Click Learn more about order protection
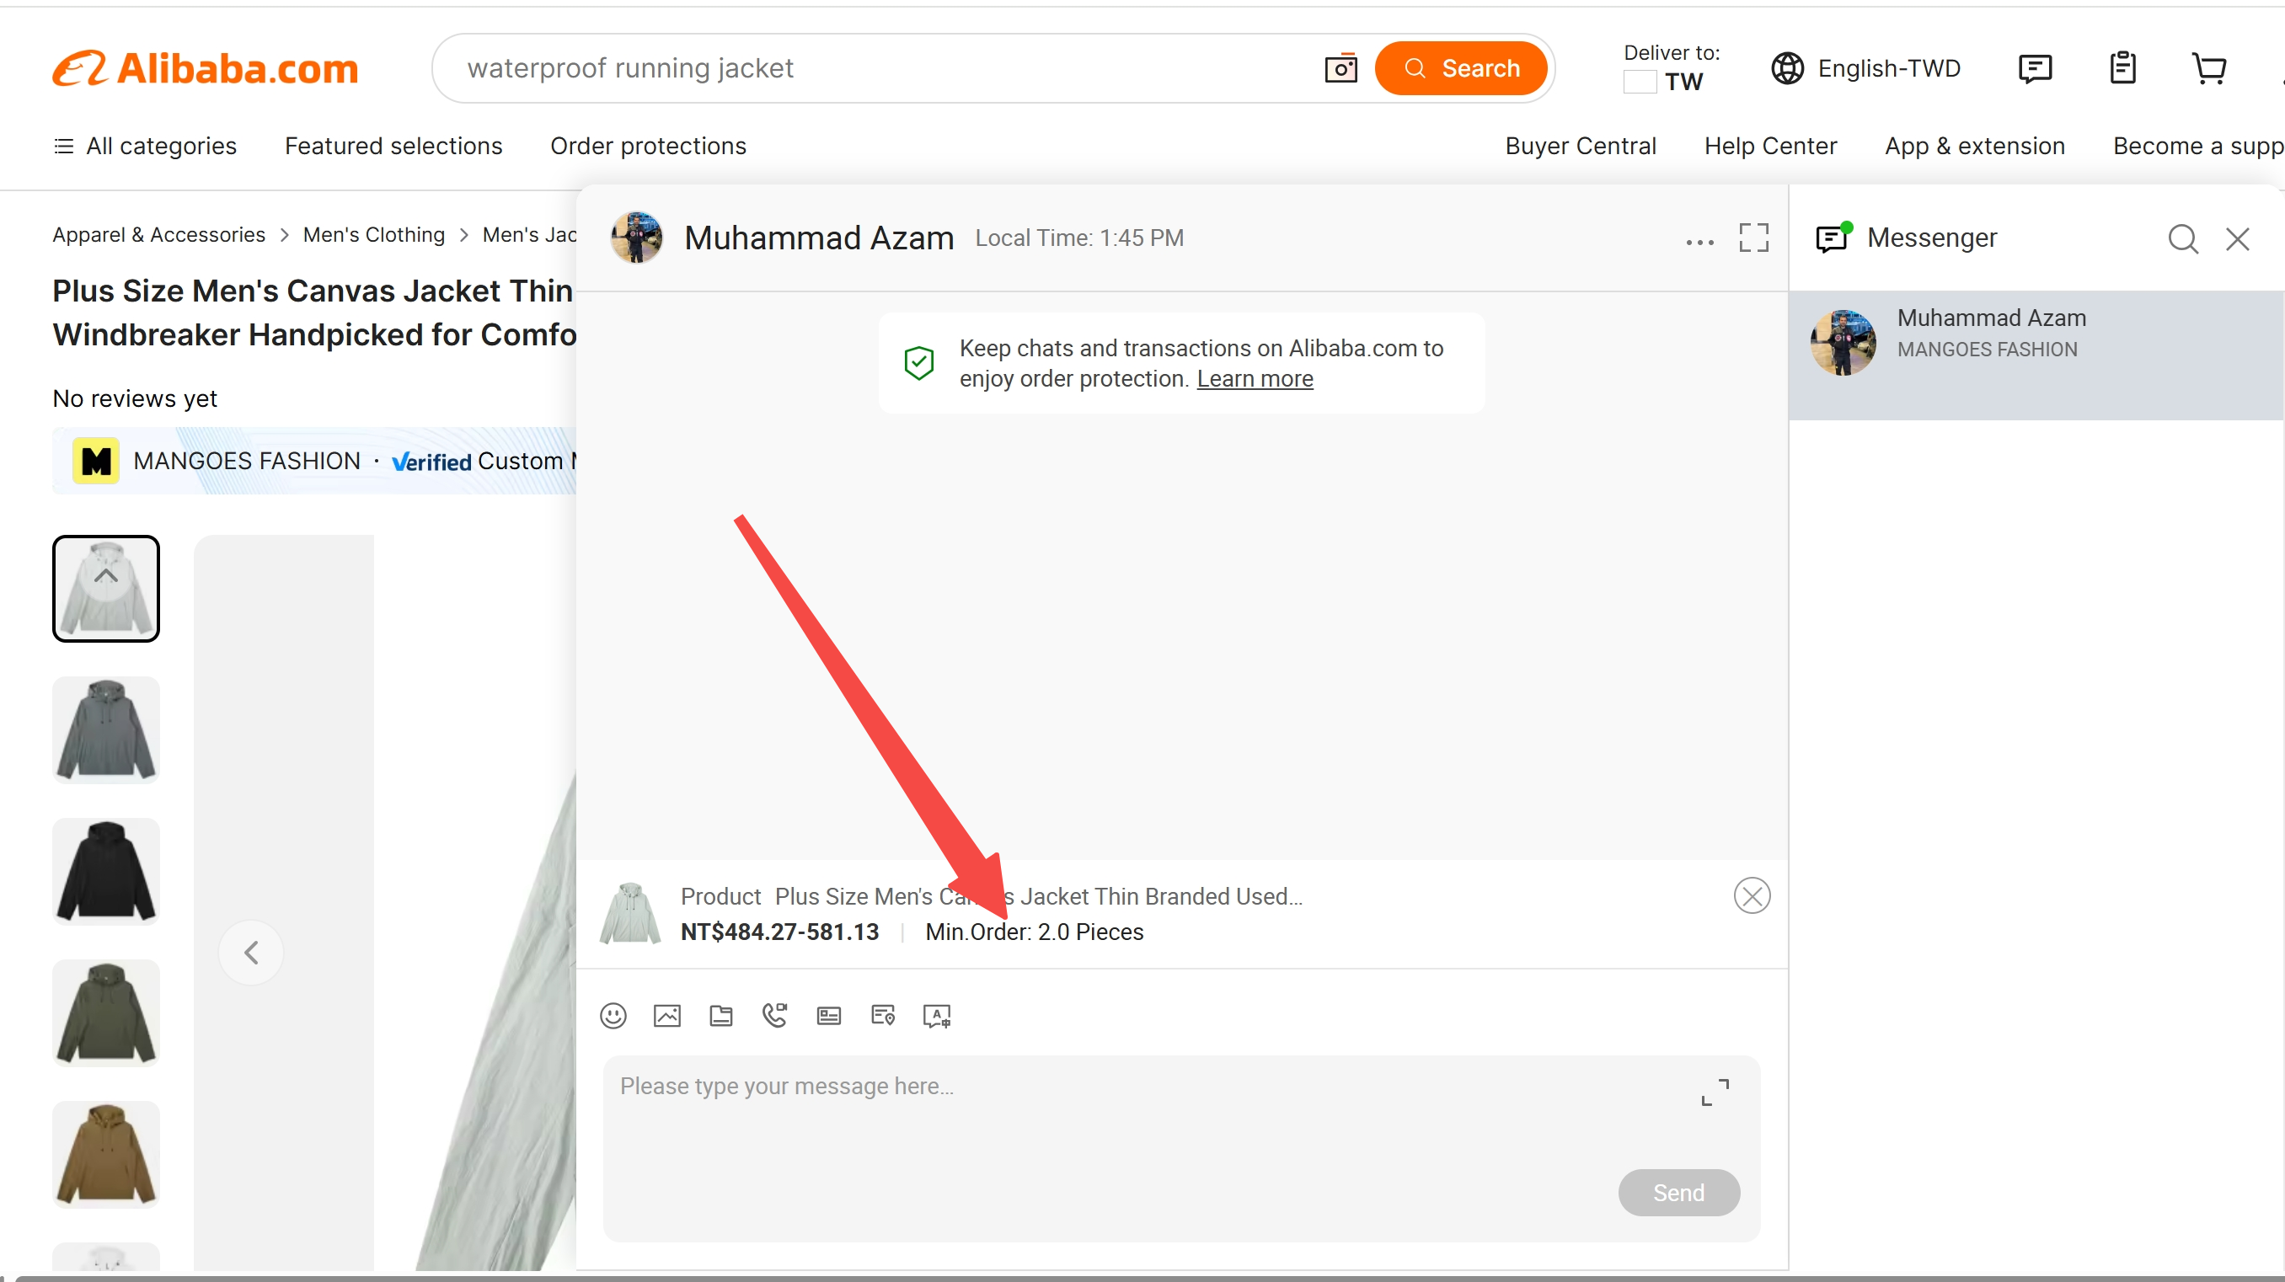The height and width of the screenshot is (1282, 2285). pyautogui.click(x=1255, y=378)
